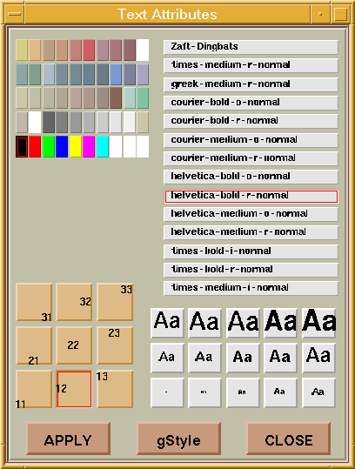Image resolution: width=355 pixels, height=469 pixels.
Task: Open the window menu button in title bar
Action: point(14,14)
